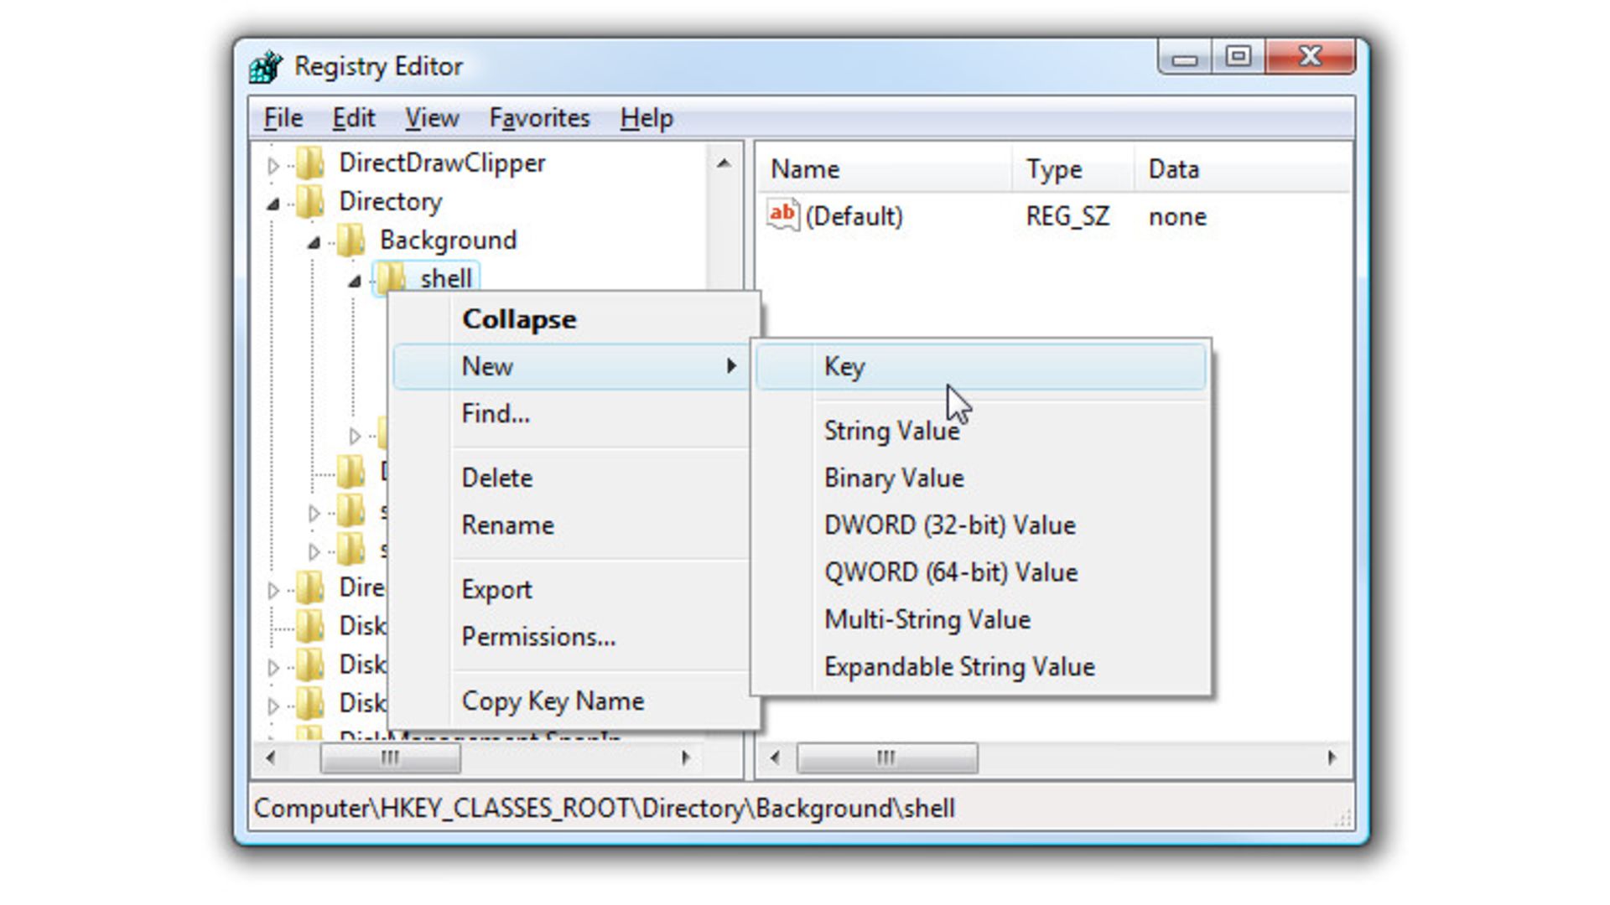Click the (Default) string value icon
Image resolution: width=1610 pixels, height=905 pixels.
point(783,215)
